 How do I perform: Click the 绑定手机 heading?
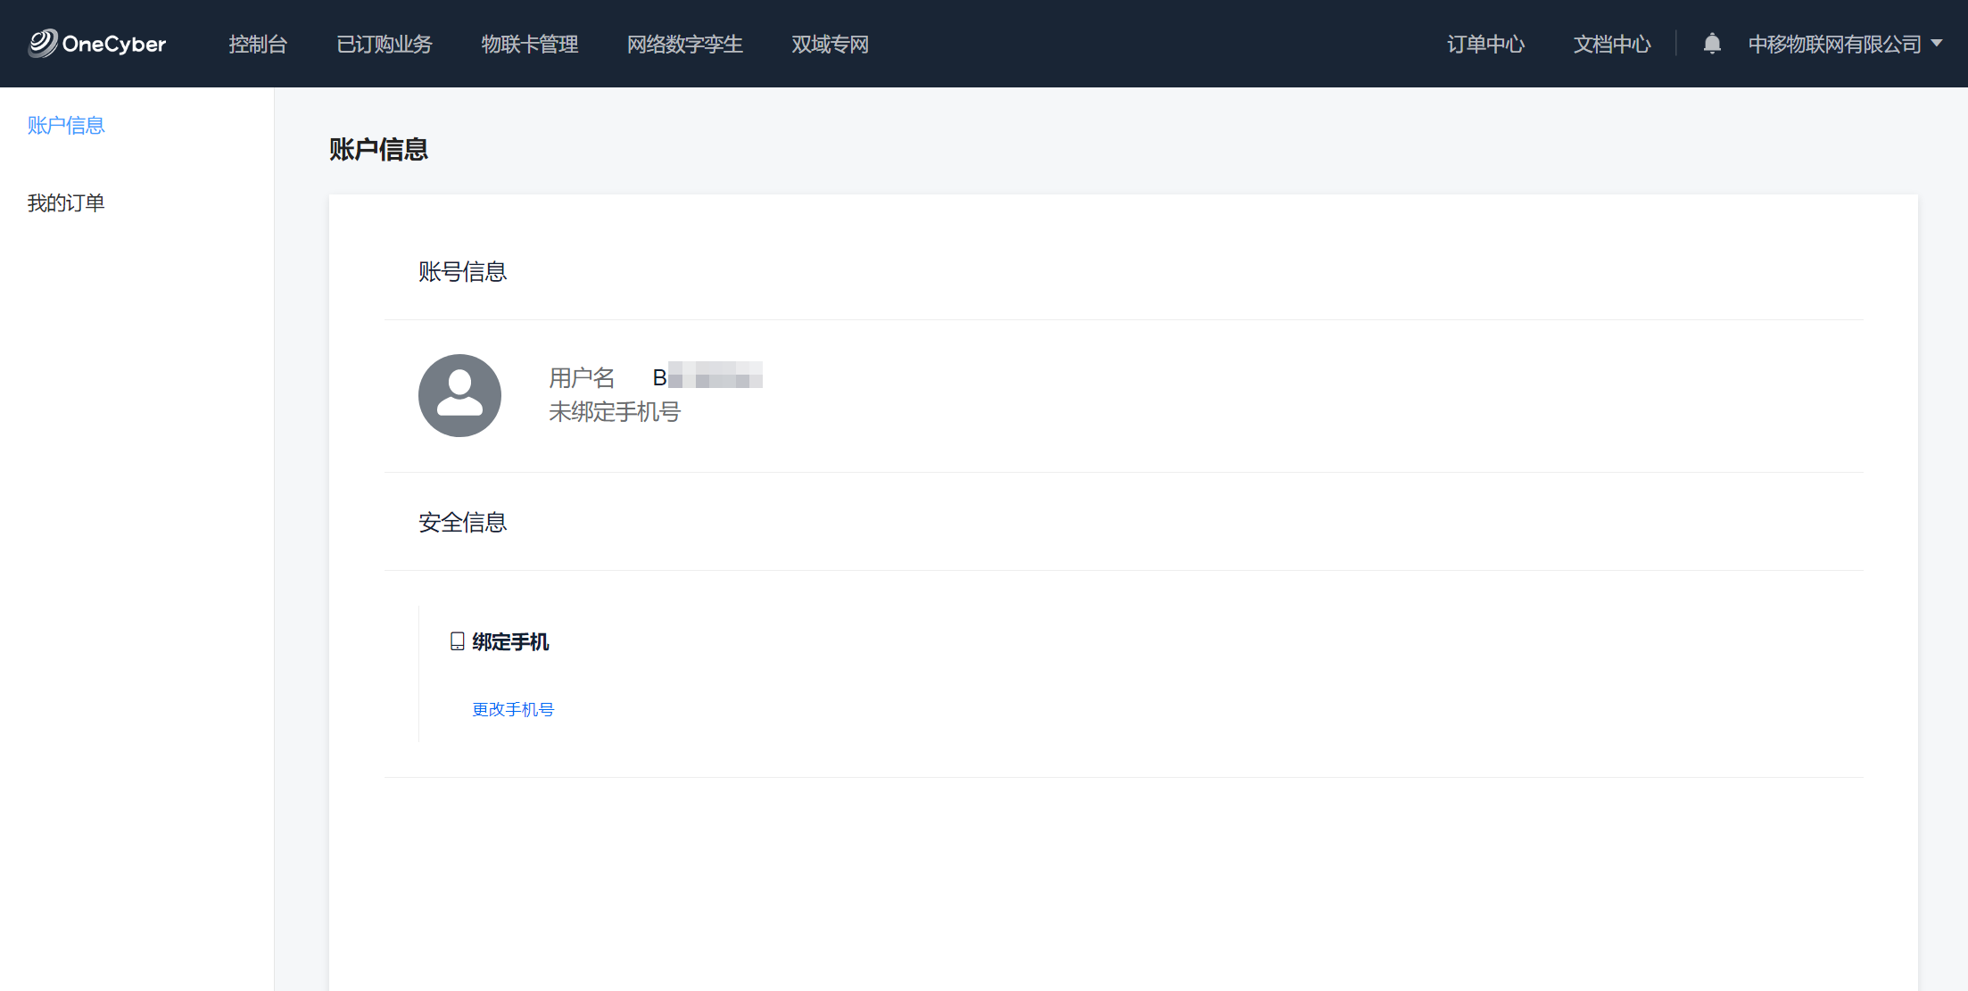click(x=510, y=641)
